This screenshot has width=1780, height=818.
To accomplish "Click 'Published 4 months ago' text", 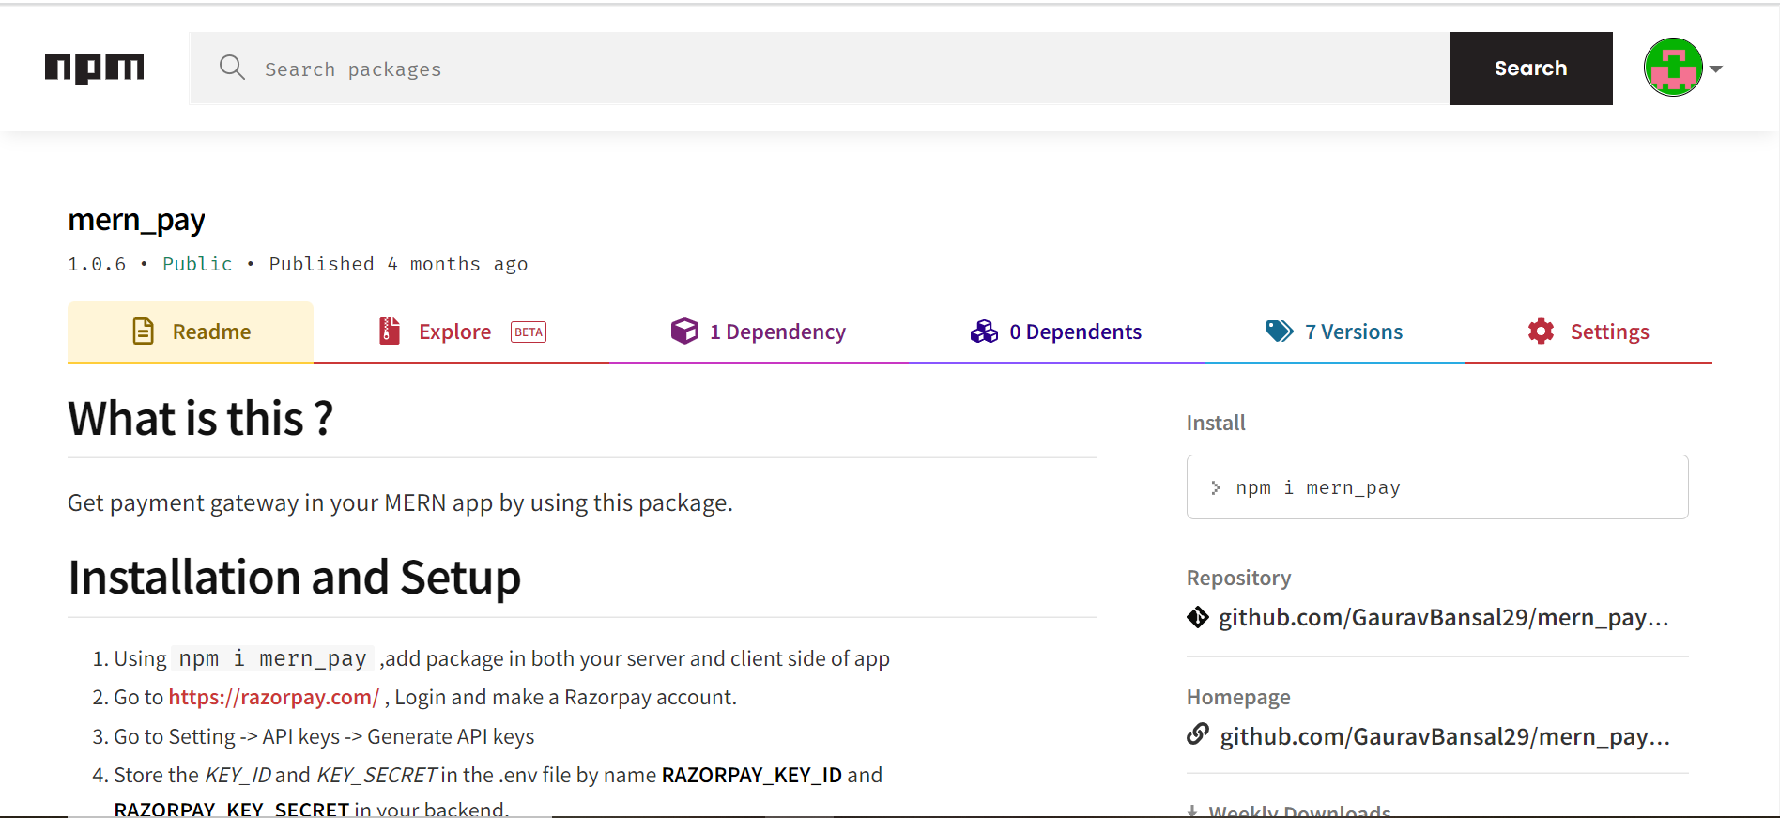I will pyautogui.click(x=398, y=264).
